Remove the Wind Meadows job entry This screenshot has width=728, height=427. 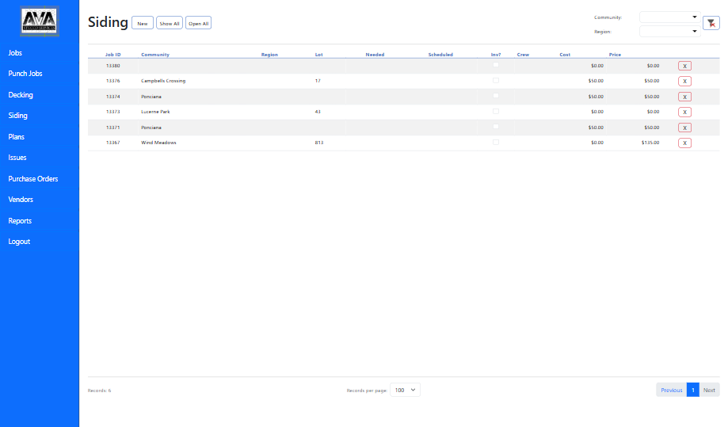[684, 143]
